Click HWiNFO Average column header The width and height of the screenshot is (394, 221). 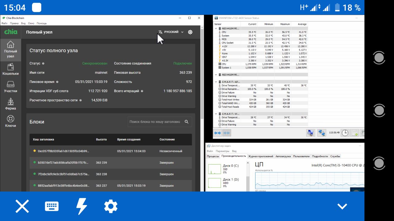(302, 24)
